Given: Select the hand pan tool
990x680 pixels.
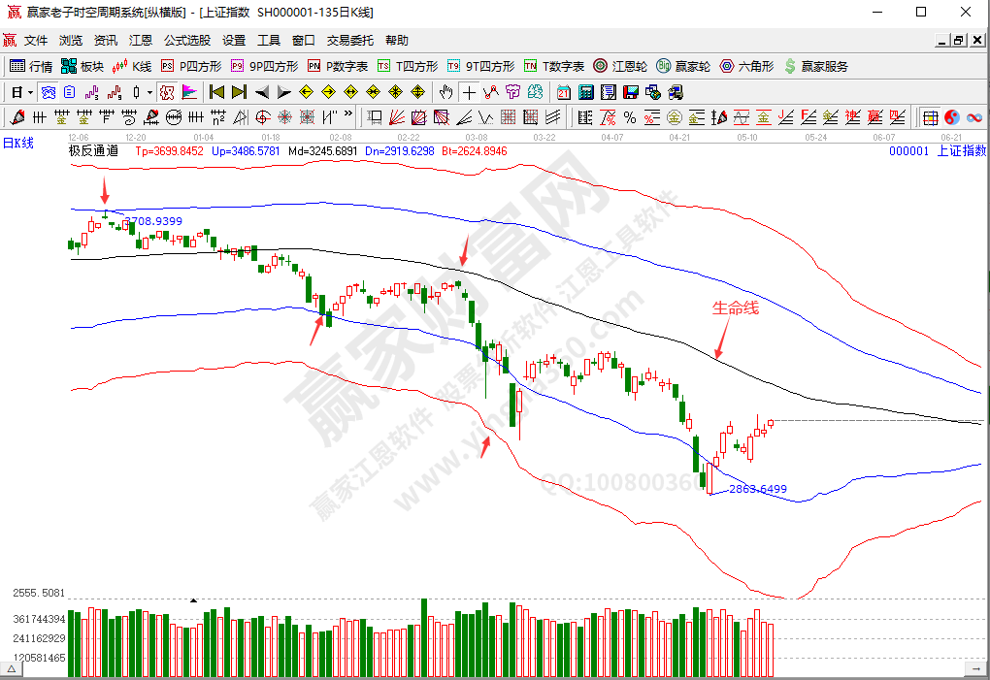Looking at the screenshot, I should (x=445, y=92).
